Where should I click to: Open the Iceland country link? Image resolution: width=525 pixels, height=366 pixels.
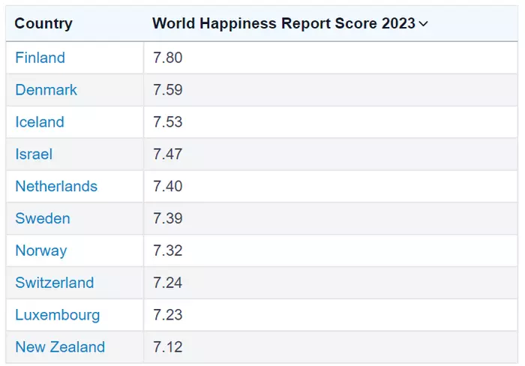pyautogui.click(x=40, y=122)
